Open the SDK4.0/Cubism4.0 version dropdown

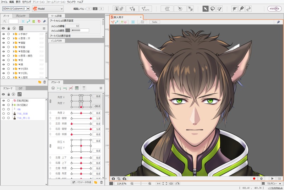click(x=28, y=9)
